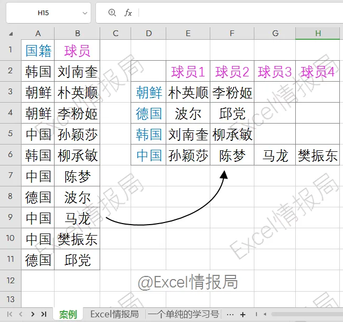This screenshot has height=322, width=343.
Task: Click cell F5 containing 柳承敏
Action: pos(232,134)
